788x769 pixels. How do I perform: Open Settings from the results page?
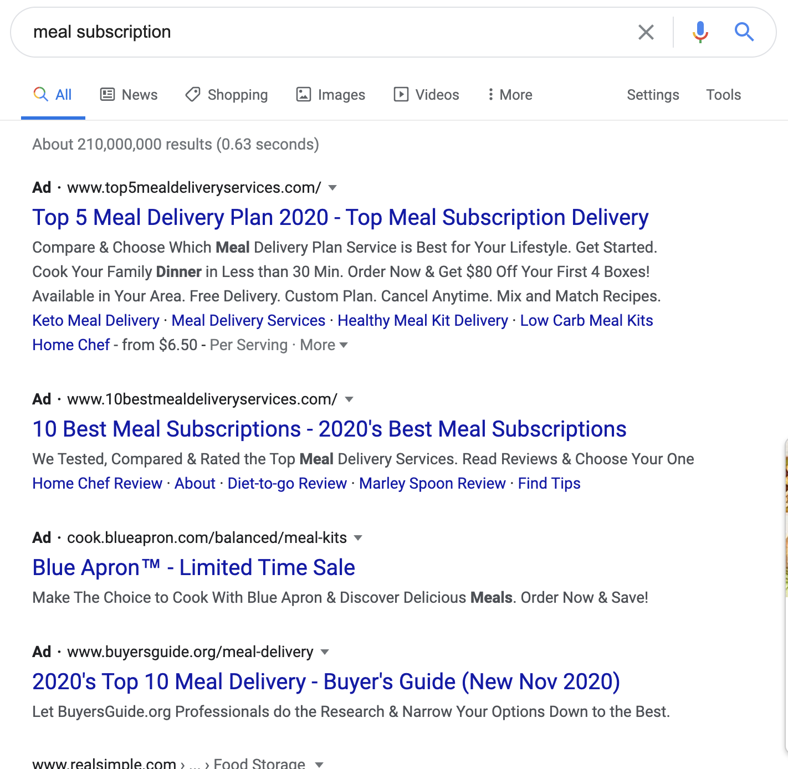pyautogui.click(x=653, y=94)
